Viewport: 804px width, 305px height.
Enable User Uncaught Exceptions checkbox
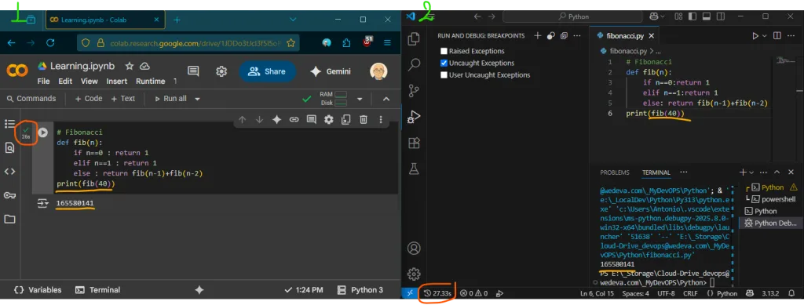click(x=444, y=74)
